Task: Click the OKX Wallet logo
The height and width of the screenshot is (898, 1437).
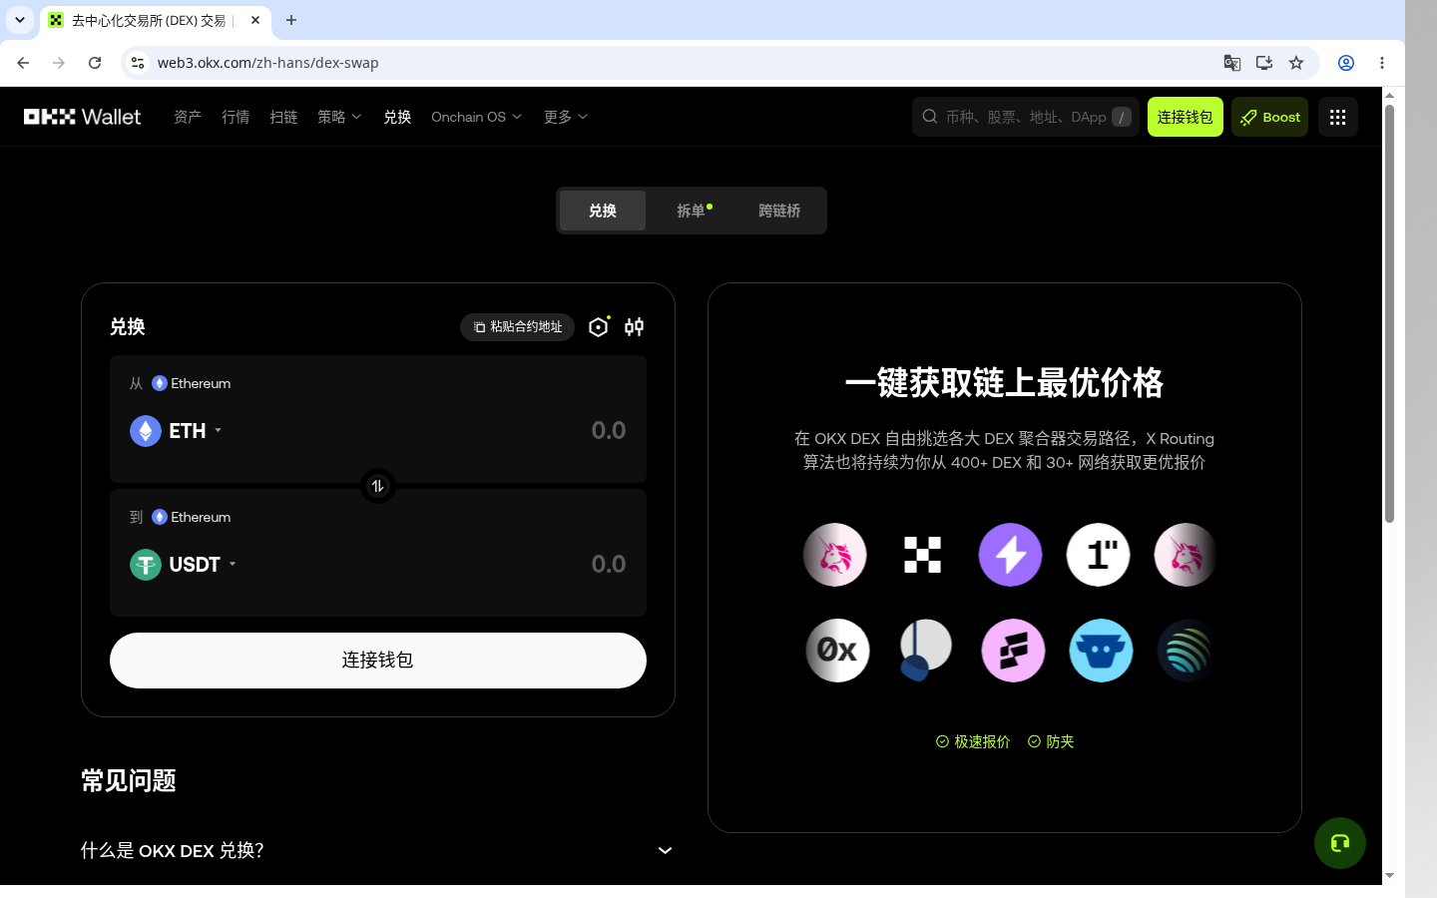Action: click(x=82, y=117)
